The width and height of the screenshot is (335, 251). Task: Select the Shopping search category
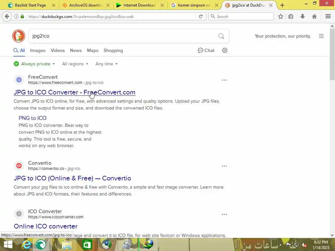(x=113, y=51)
